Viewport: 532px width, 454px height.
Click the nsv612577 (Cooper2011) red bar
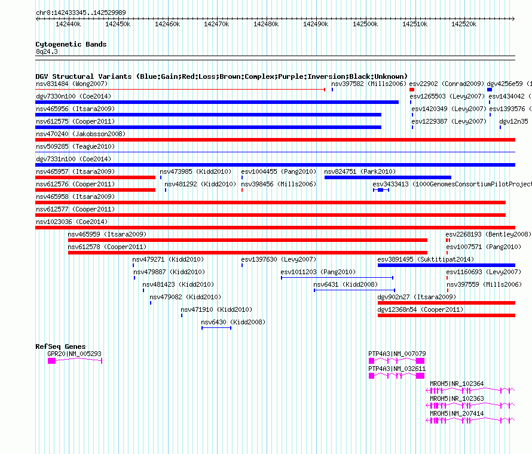[270, 215]
